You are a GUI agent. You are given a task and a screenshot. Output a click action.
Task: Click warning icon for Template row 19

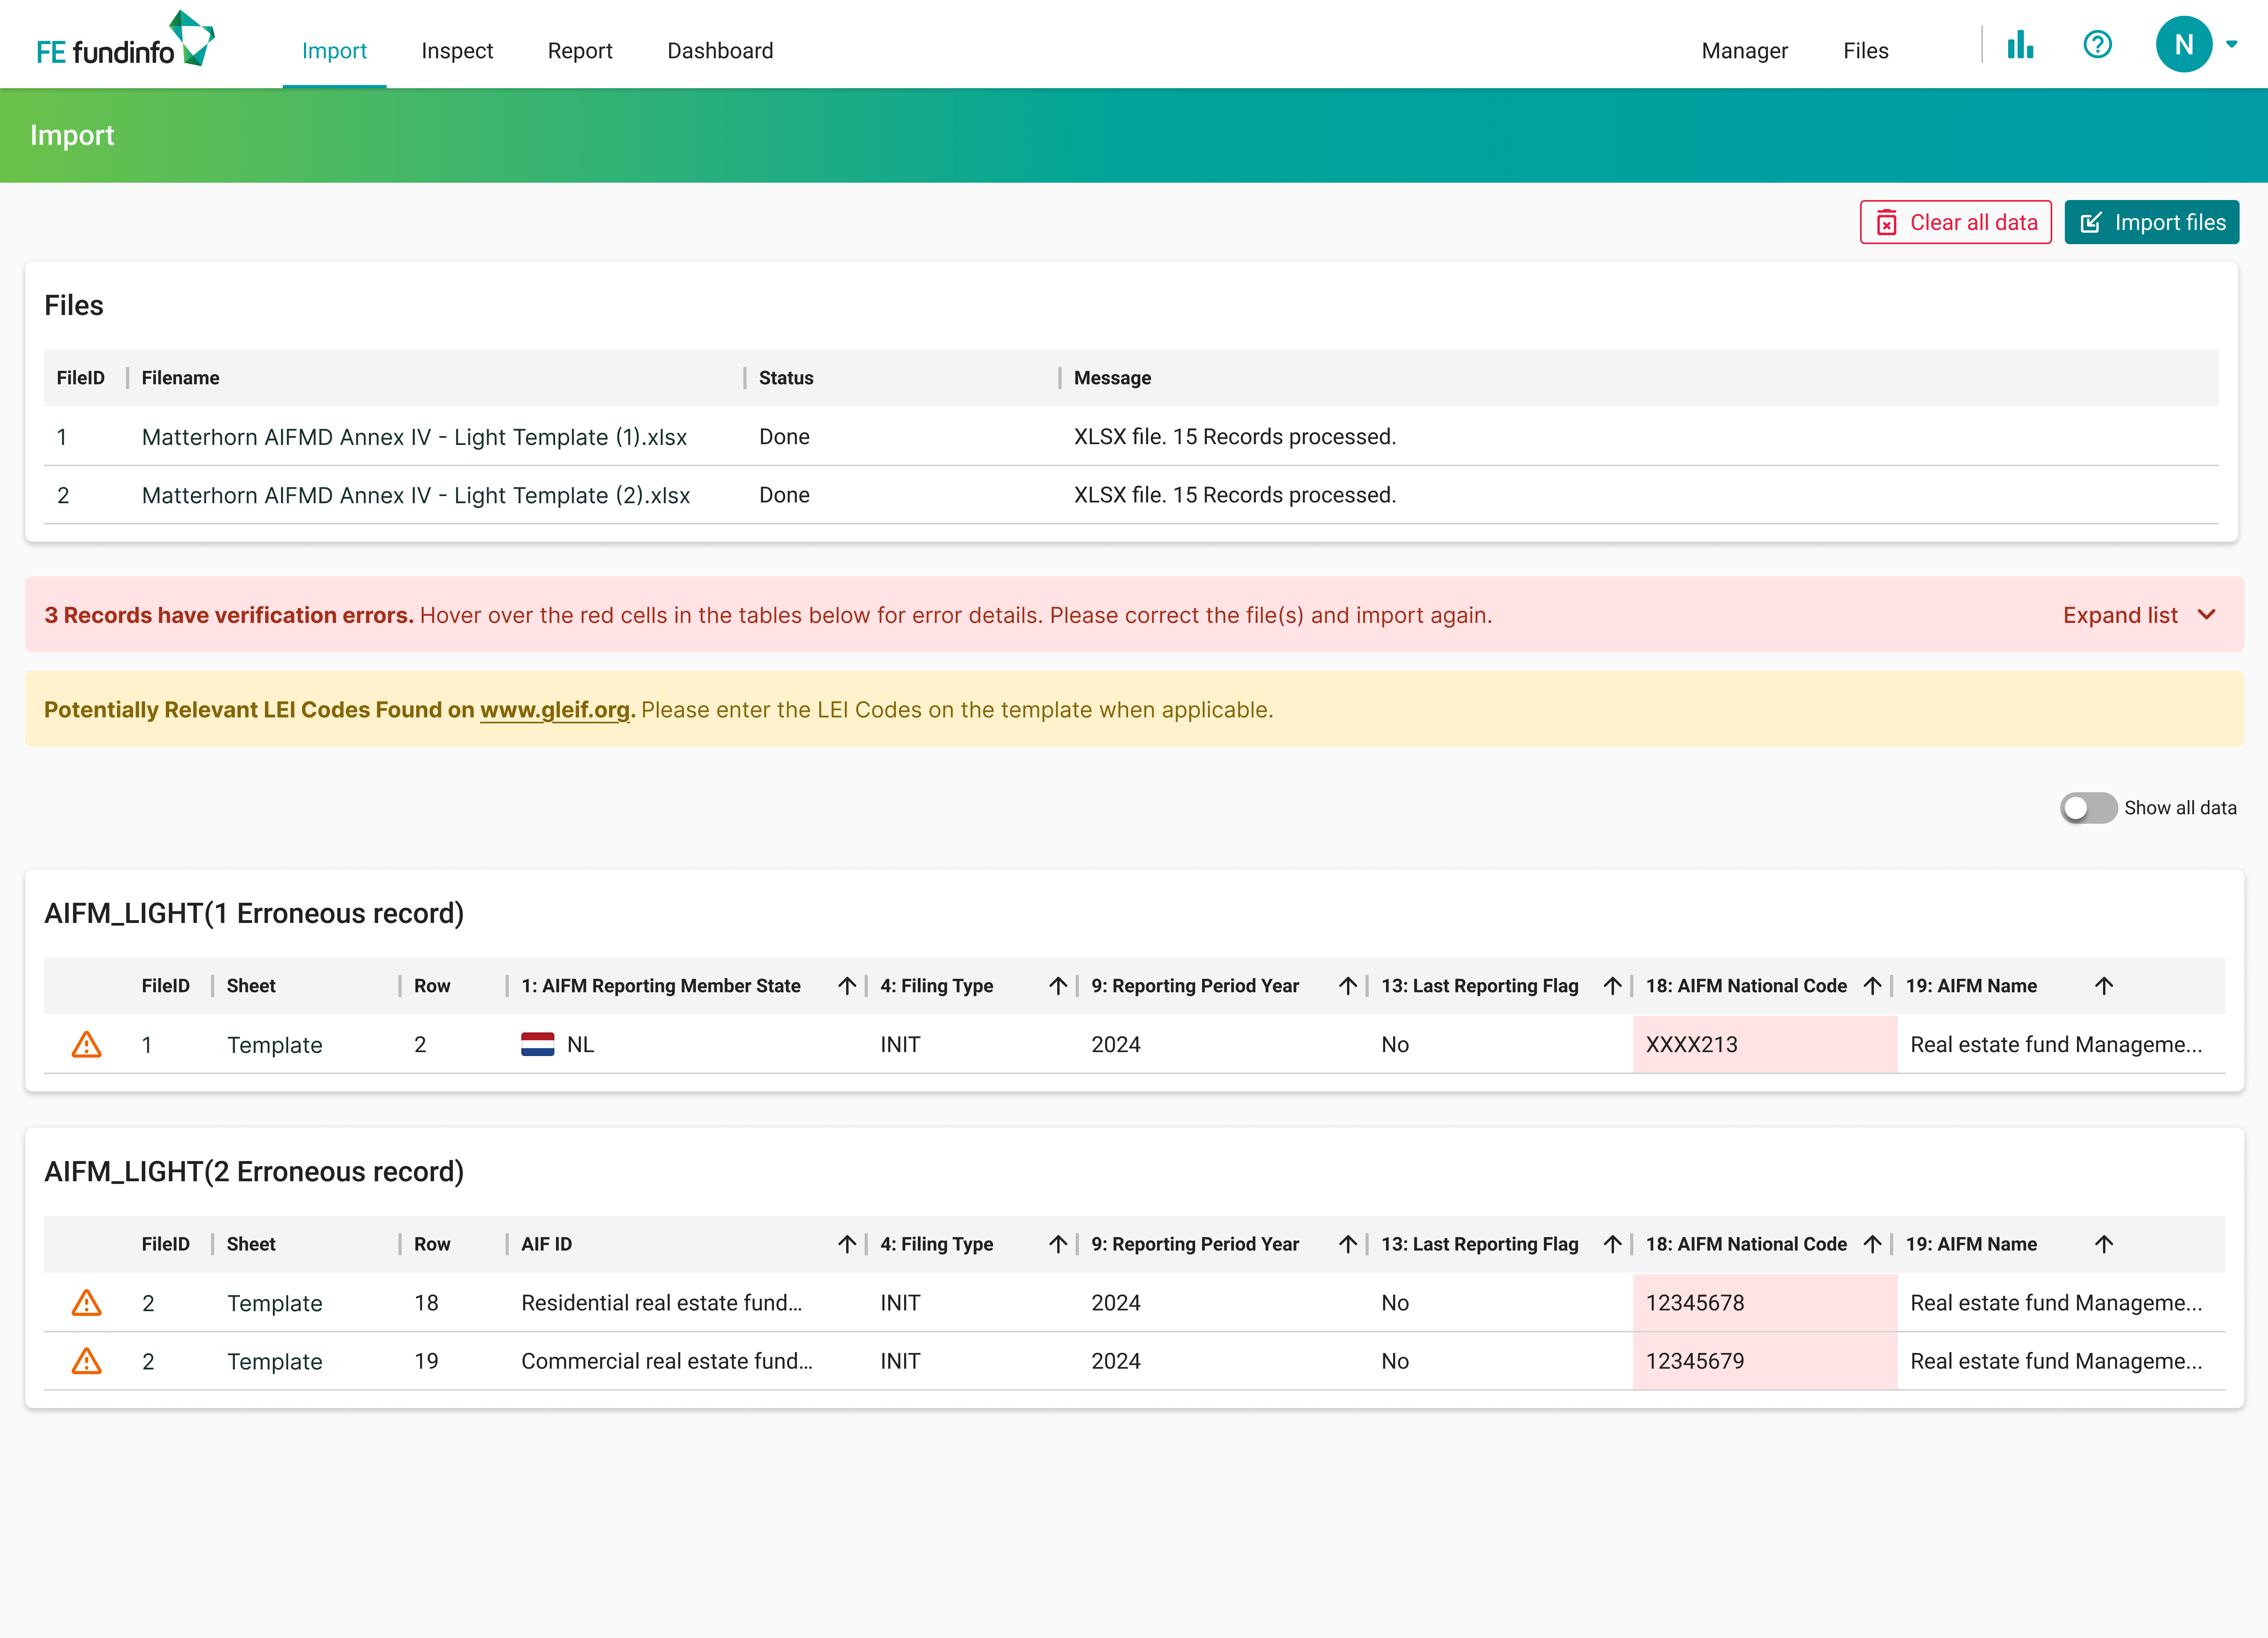pyautogui.click(x=87, y=1361)
